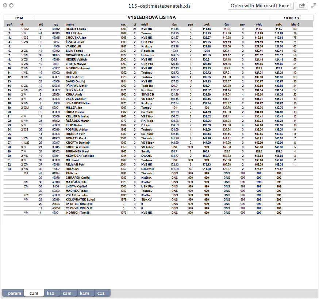The height and width of the screenshot is (299, 319).
Task: Click the name MATĚJÁK Petr
Action: 76,182
